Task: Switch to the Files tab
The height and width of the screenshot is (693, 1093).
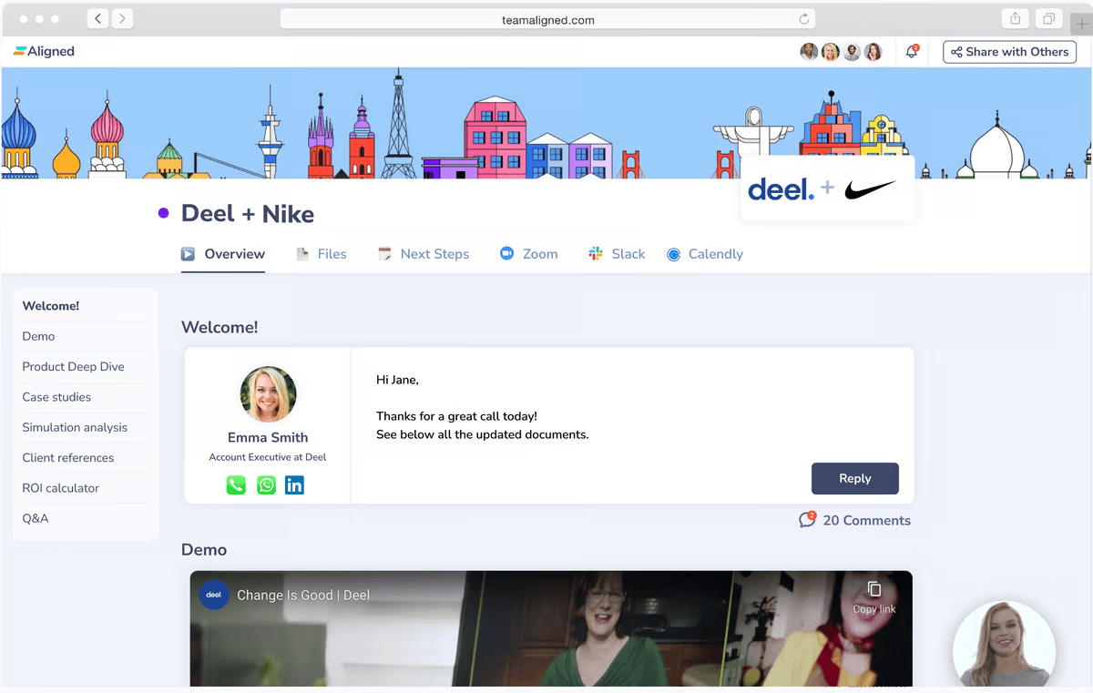Action: point(322,254)
